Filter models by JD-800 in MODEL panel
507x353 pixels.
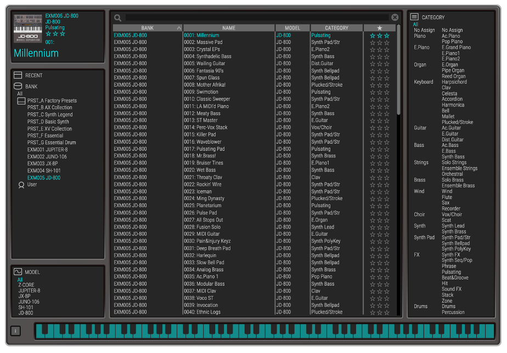click(x=26, y=313)
